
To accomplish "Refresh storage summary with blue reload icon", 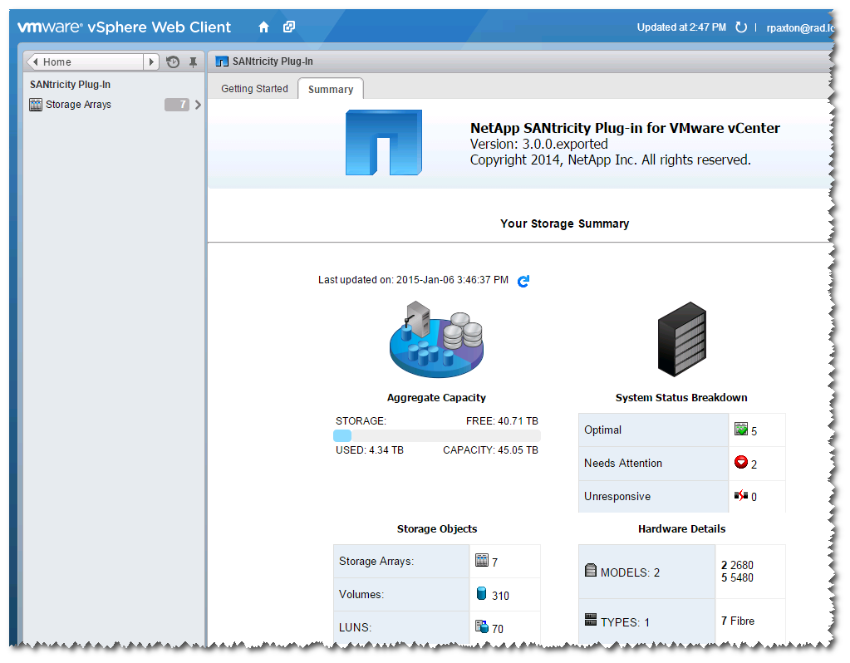I will click(523, 282).
